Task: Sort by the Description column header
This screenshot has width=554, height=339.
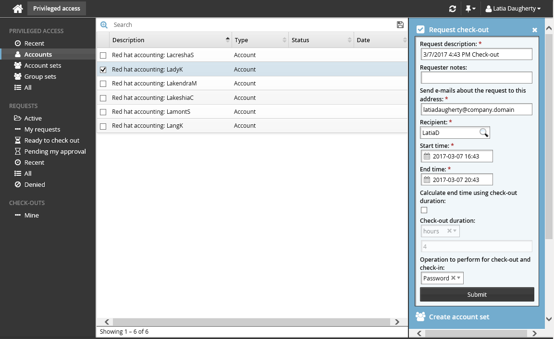Action: (163, 40)
